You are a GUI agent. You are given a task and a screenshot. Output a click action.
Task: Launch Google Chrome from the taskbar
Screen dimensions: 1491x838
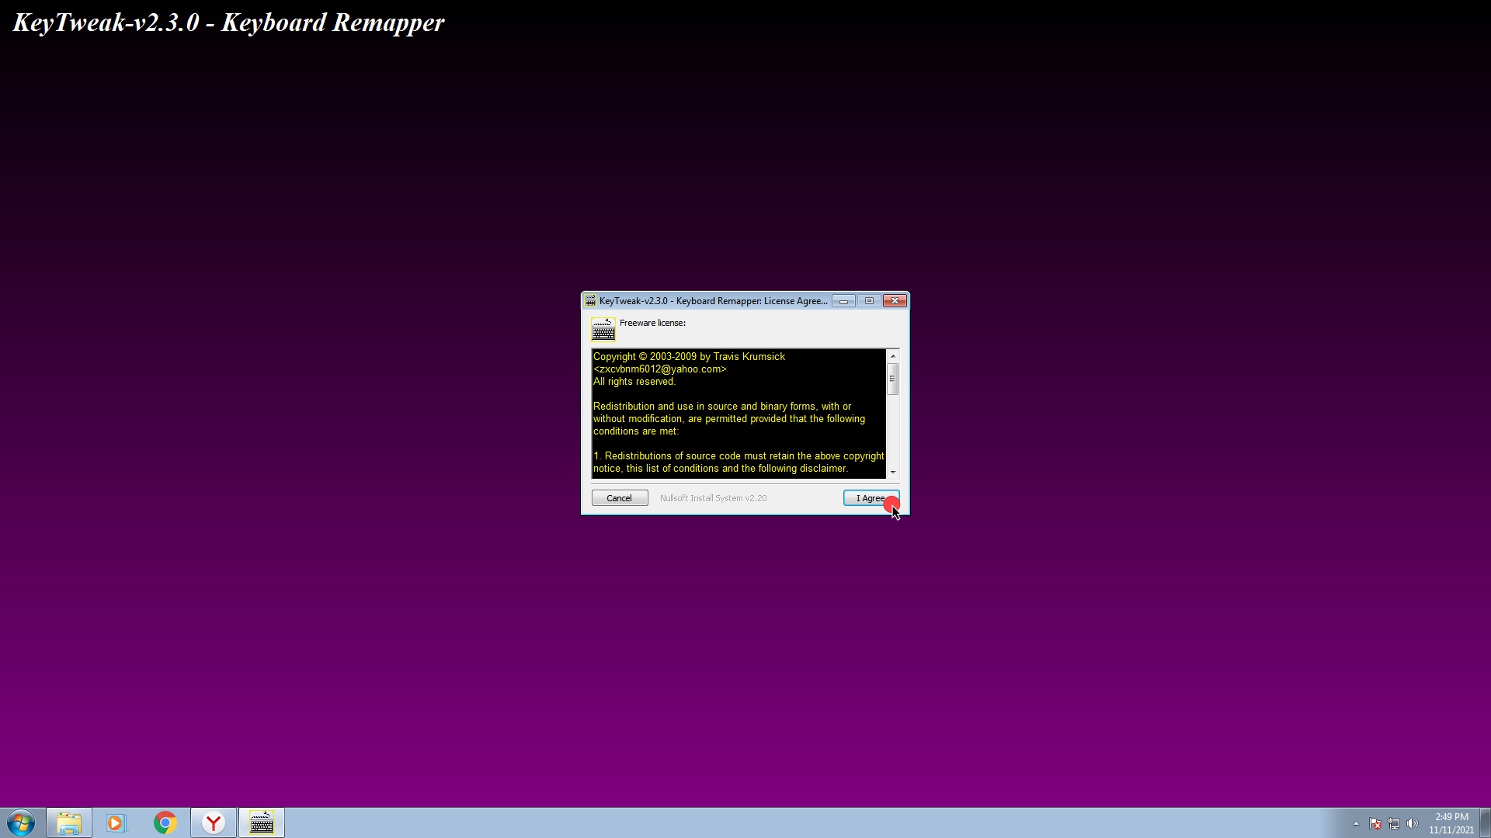click(x=165, y=822)
